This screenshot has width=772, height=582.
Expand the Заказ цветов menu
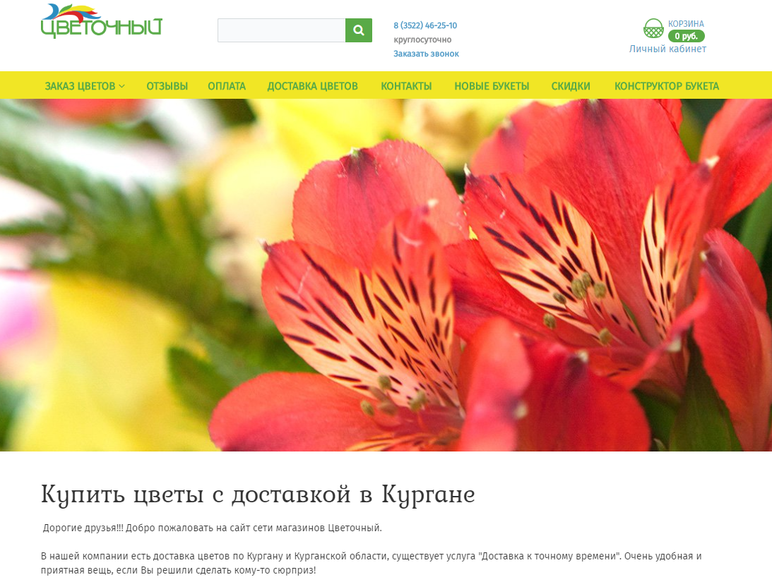(85, 86)
